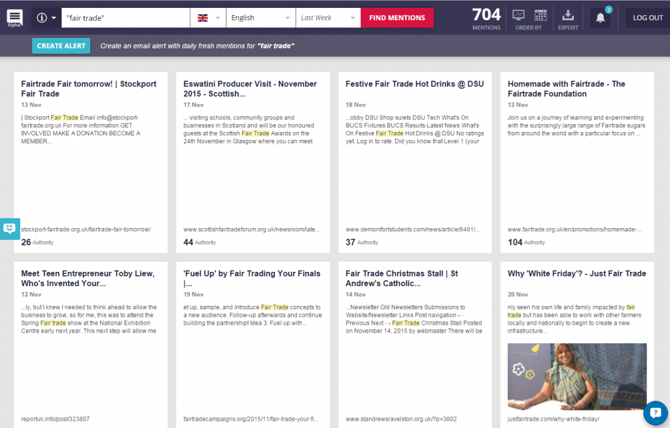This screenshot has width=670, height=428.
Task: Click the Export download icon
Action: pos(568,15)
